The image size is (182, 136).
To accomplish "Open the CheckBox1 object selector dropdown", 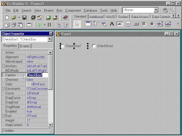I will (x=50, y=39).
